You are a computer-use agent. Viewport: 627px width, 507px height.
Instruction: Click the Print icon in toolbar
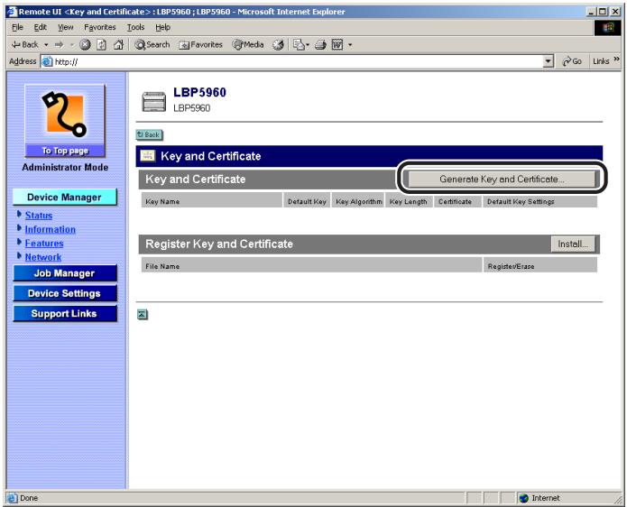click(320, 45)
